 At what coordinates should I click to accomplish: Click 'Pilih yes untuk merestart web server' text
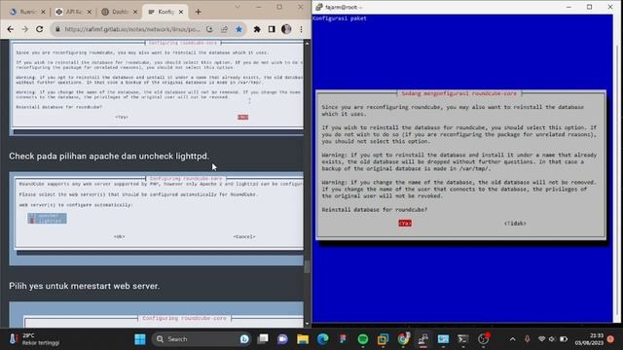(x=84, y=286)
